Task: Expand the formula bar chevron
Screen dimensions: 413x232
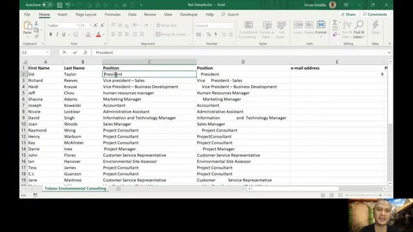Action: click(389, 53)
